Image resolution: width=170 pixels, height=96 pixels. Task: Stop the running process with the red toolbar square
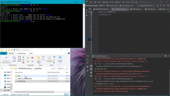click(x=164, y=6)
